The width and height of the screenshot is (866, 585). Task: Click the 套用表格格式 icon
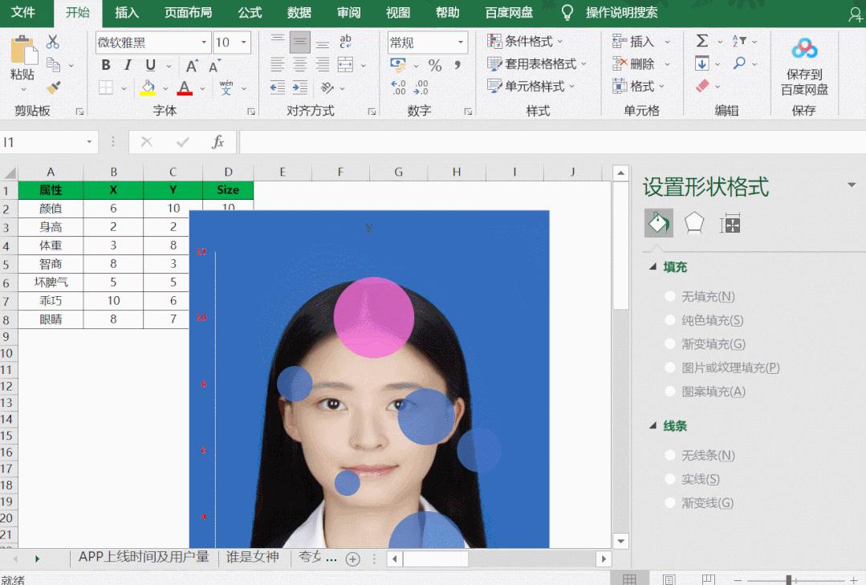pyautogui.click(x=527, y=64)
